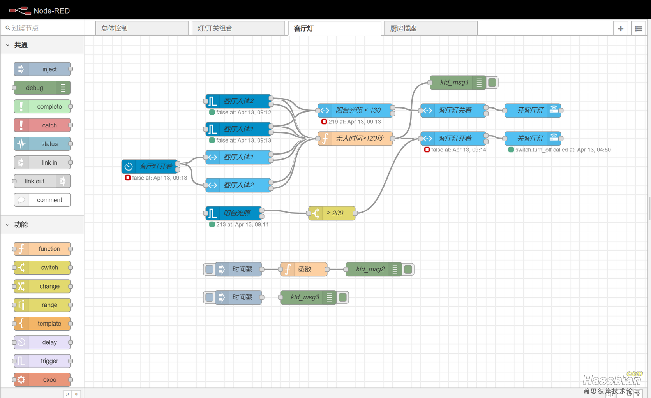Select the delay node in palette
651x398 pixels.
click(42, 342)
